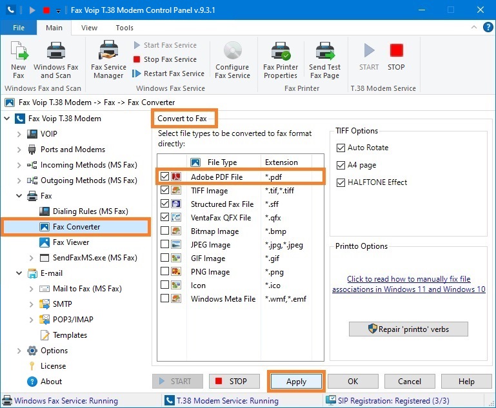Image resolution: width=496 pixels, height=408 pixels.
Task: Open the File menu
Action: pyautogui.click(x=19, y=28)
